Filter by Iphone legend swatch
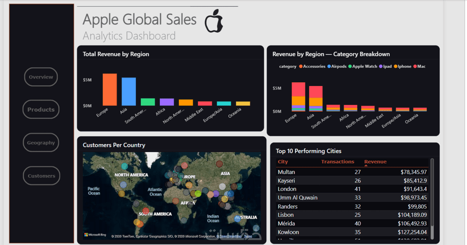The image size is (467, 245). click(x=396, y=66)
